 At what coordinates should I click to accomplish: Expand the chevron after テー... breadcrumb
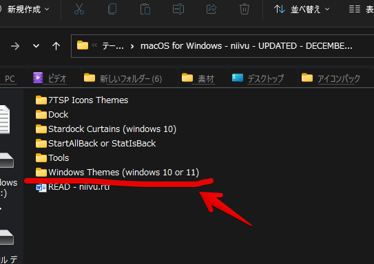[132, 46]
